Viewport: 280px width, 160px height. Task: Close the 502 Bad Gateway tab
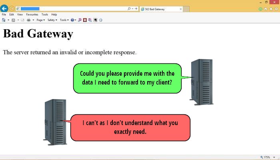tap(181, 9)
